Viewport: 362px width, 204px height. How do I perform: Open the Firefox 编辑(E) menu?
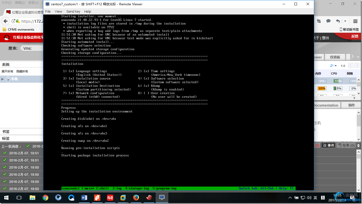coord(20,3)
